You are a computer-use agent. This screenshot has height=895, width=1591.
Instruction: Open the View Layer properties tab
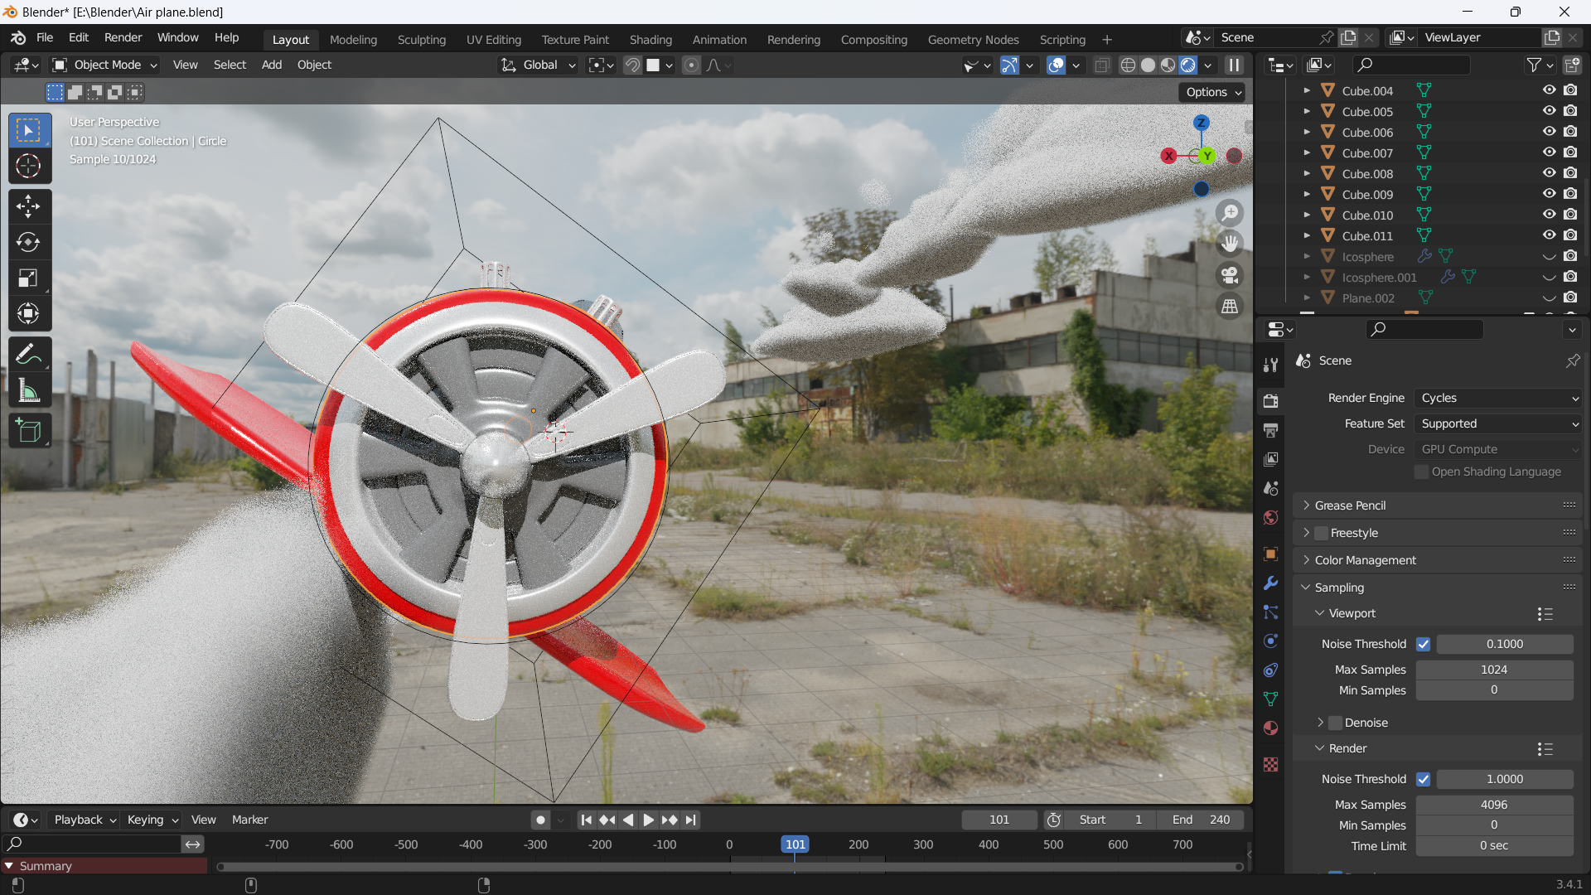[1270, 459]
